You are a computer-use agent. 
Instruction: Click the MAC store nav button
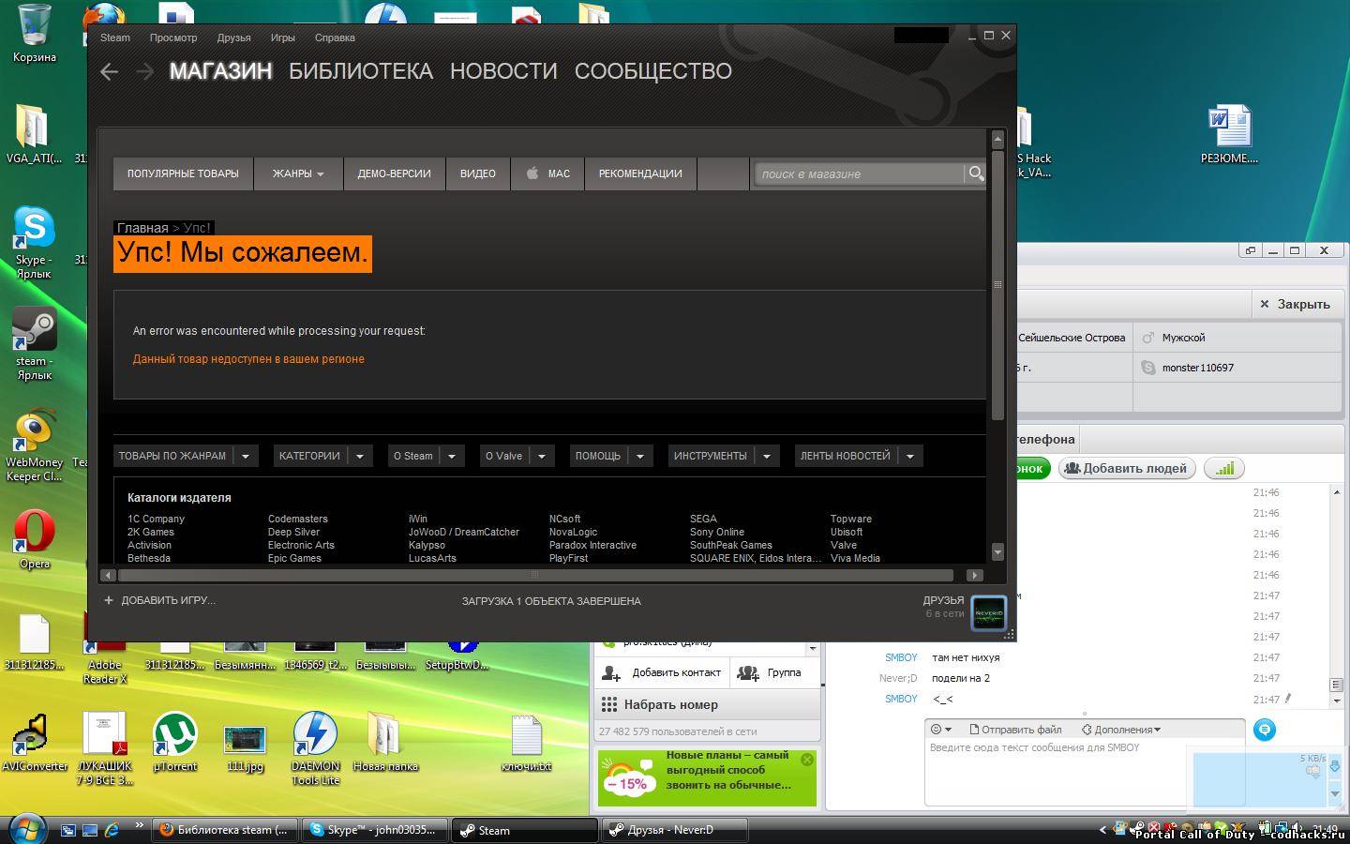pos(547,173)
